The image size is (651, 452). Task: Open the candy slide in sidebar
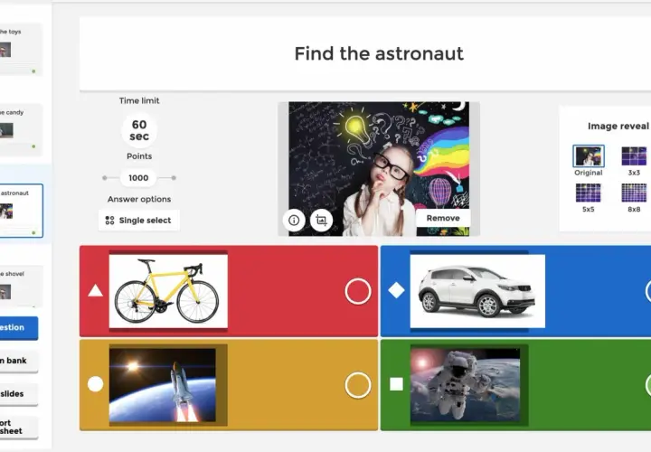(x=21, y=130)
